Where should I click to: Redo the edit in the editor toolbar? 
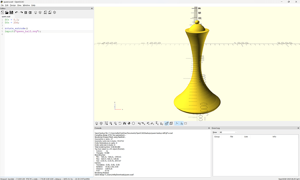click(x=21, y=13)
